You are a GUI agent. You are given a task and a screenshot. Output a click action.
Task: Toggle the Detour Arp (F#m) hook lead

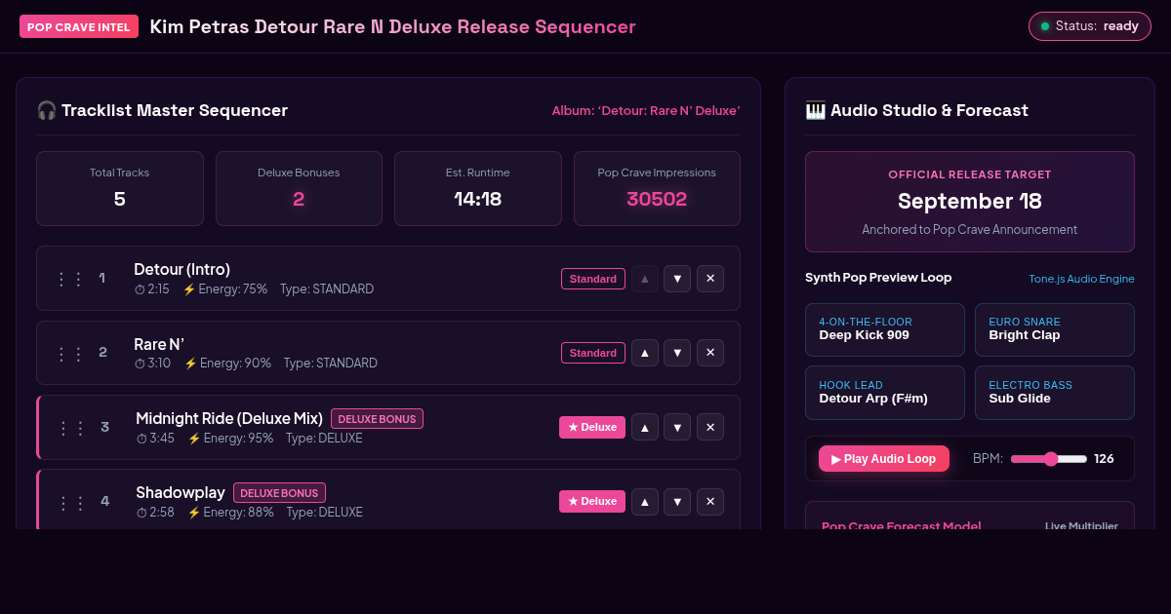885,392
